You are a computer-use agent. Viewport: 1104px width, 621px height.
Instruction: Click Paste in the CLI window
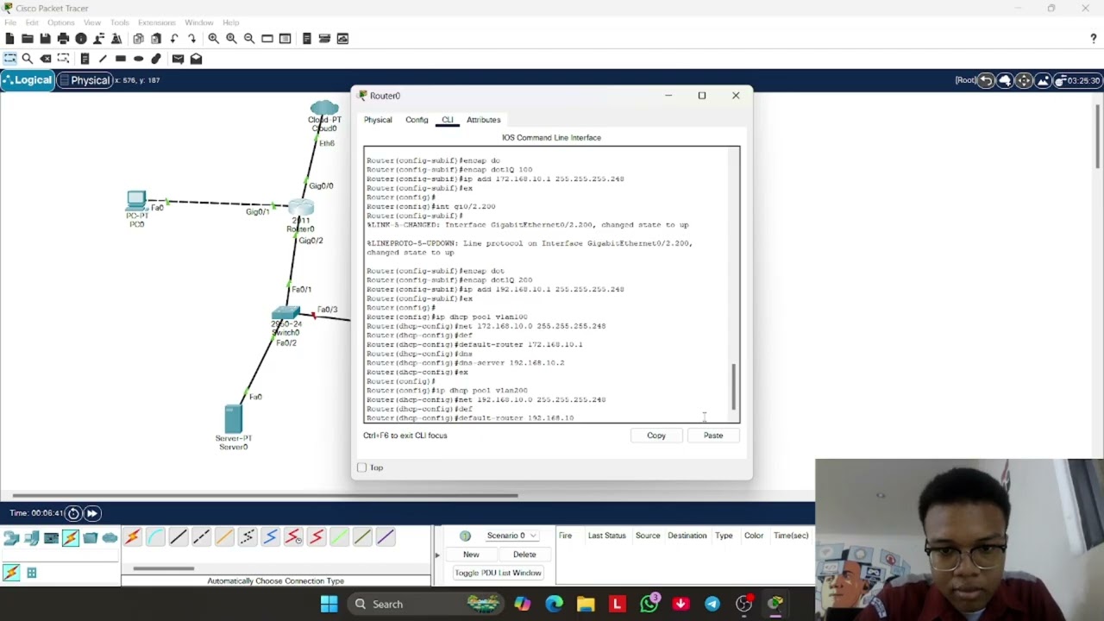[713, 436]
